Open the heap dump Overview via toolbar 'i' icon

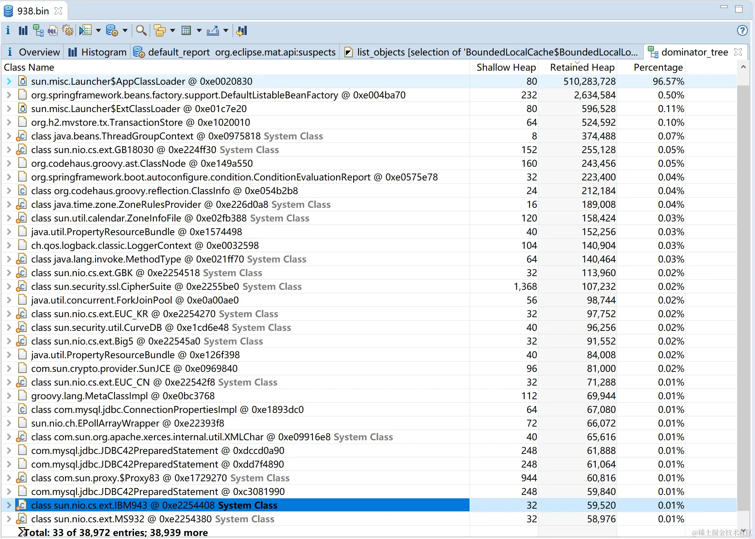coord(8,30)
